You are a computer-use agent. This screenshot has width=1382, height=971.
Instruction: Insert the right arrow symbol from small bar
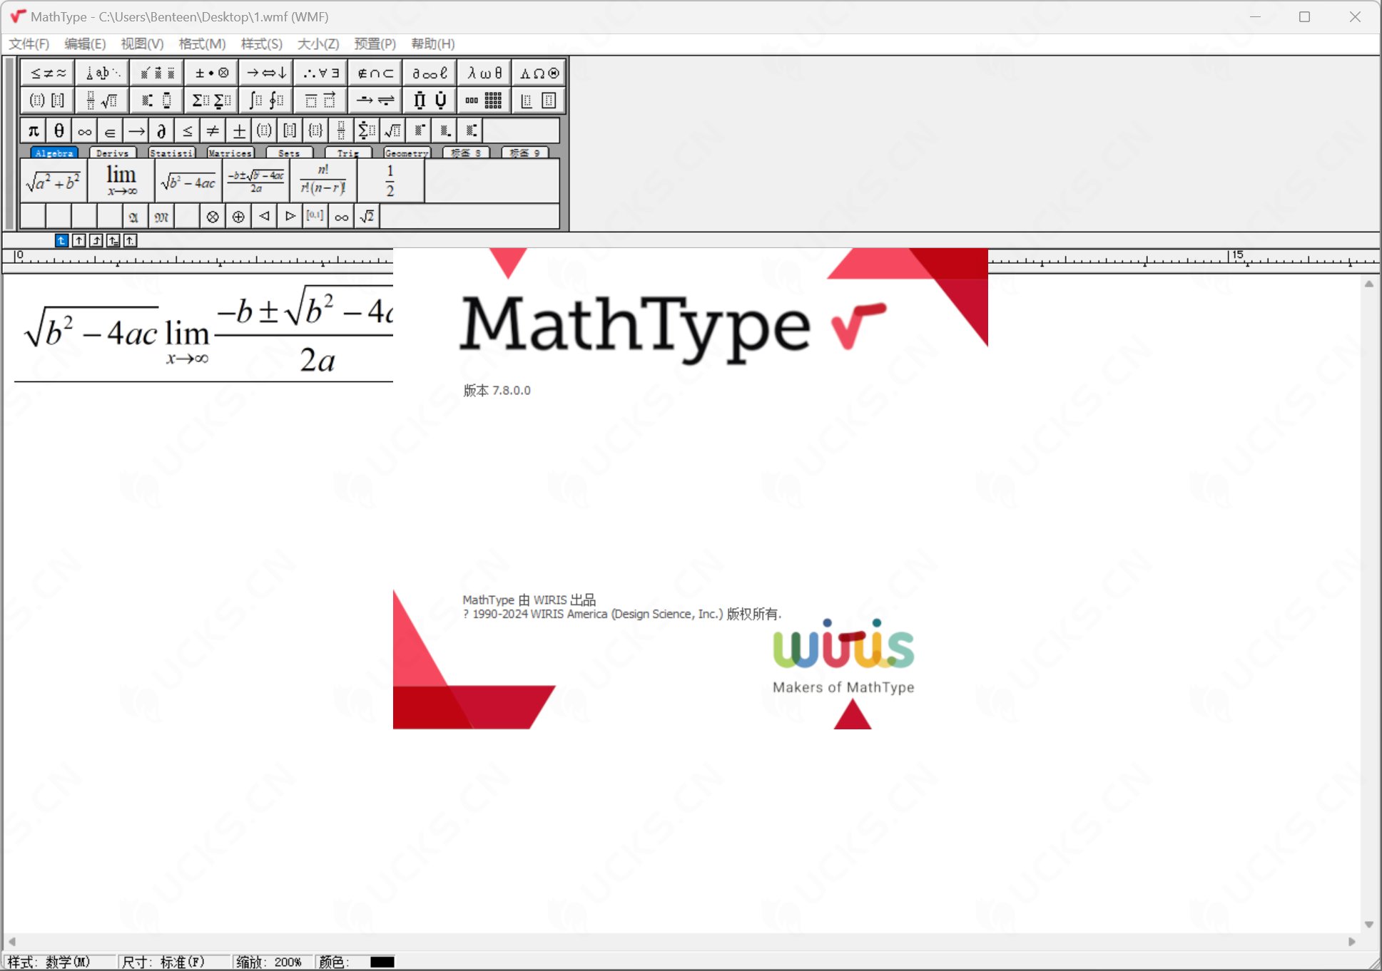136,131
